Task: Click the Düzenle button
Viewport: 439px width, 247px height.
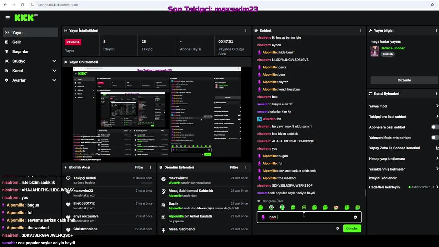Action: click(x=404, y=80)
